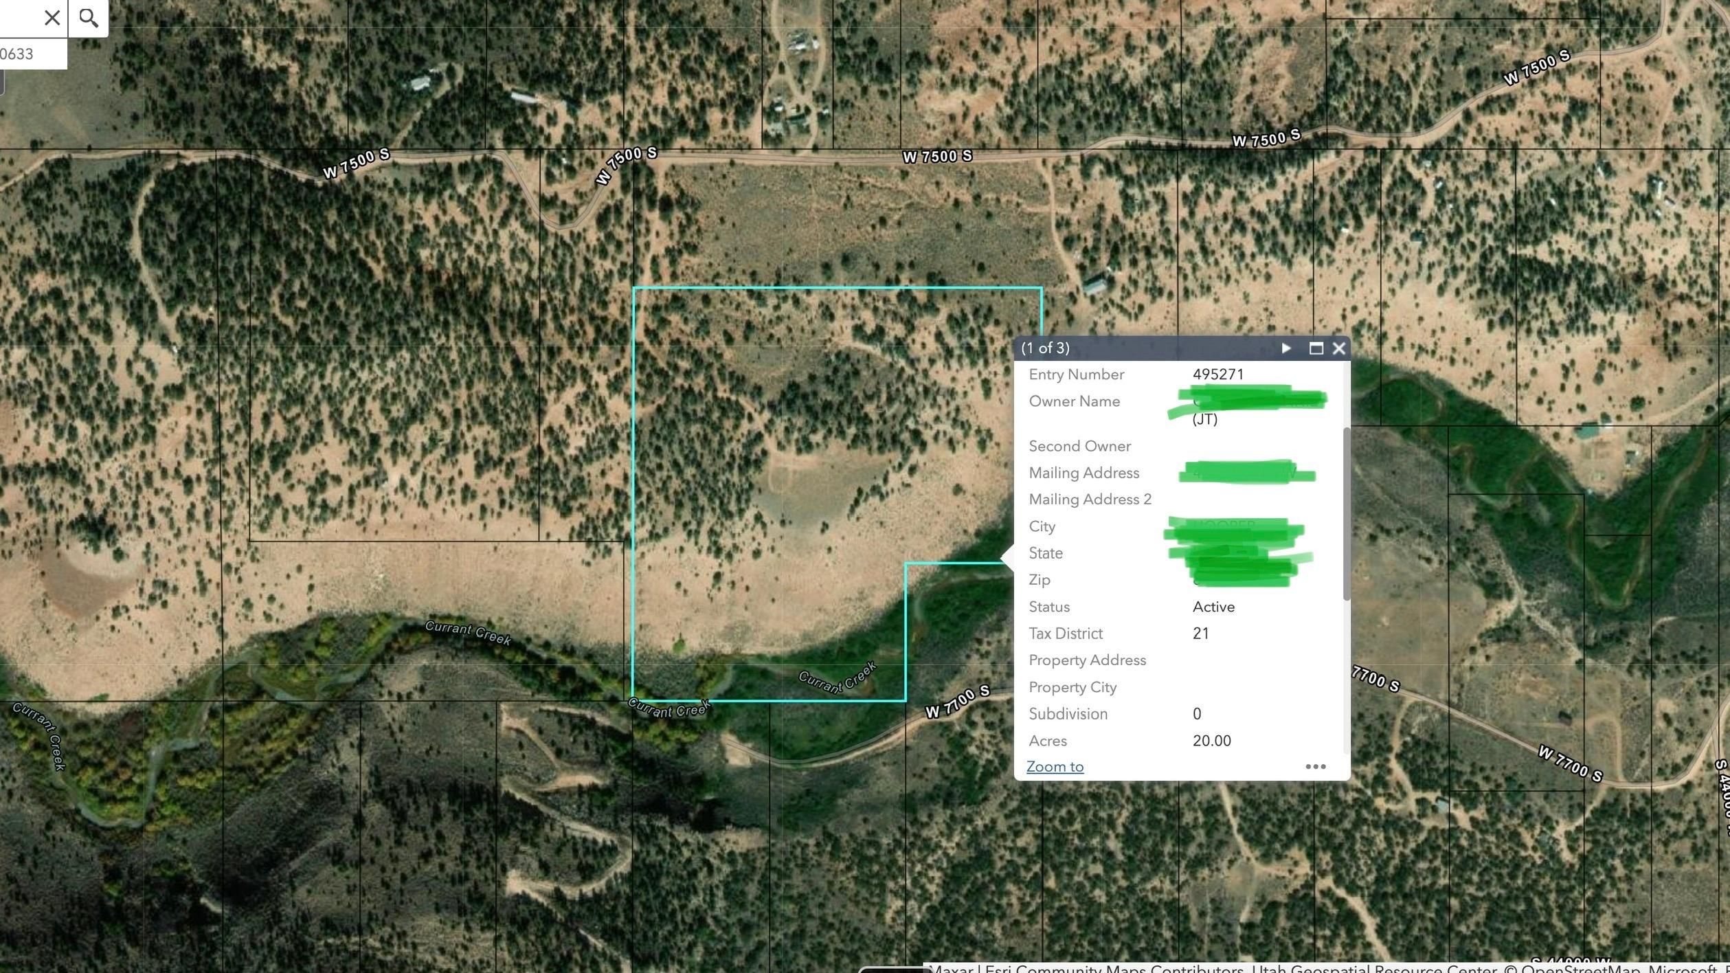This screenshot has width=1730, height=973.
Task: Open the map search with the magnifier icon
Action: pos(88,16)
